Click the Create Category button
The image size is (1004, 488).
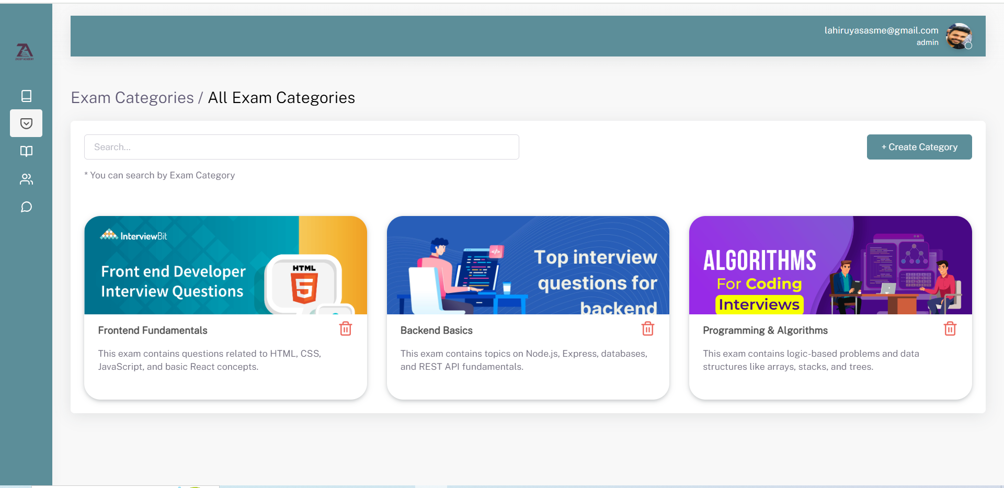pyautogui.click(x=919, y=147)
